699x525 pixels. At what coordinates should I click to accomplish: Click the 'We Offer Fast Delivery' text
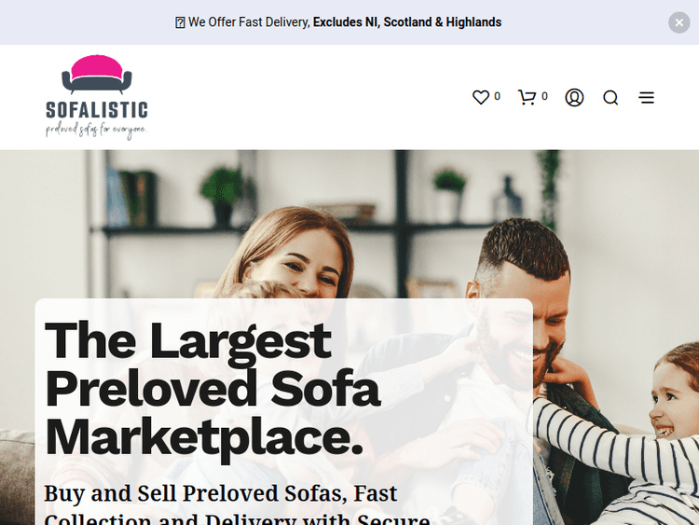click(x=249, y=22)
